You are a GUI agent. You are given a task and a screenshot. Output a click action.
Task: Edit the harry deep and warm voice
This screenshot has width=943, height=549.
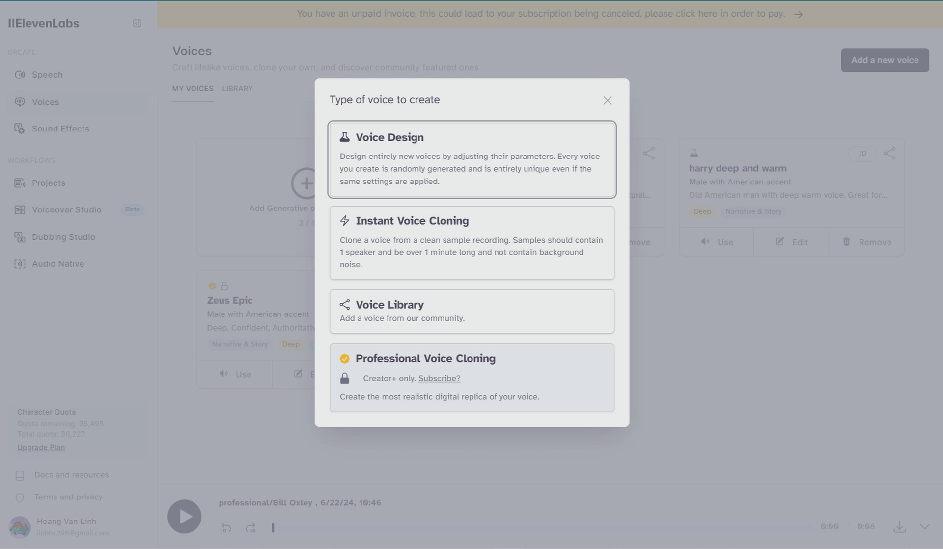(791, 242)
